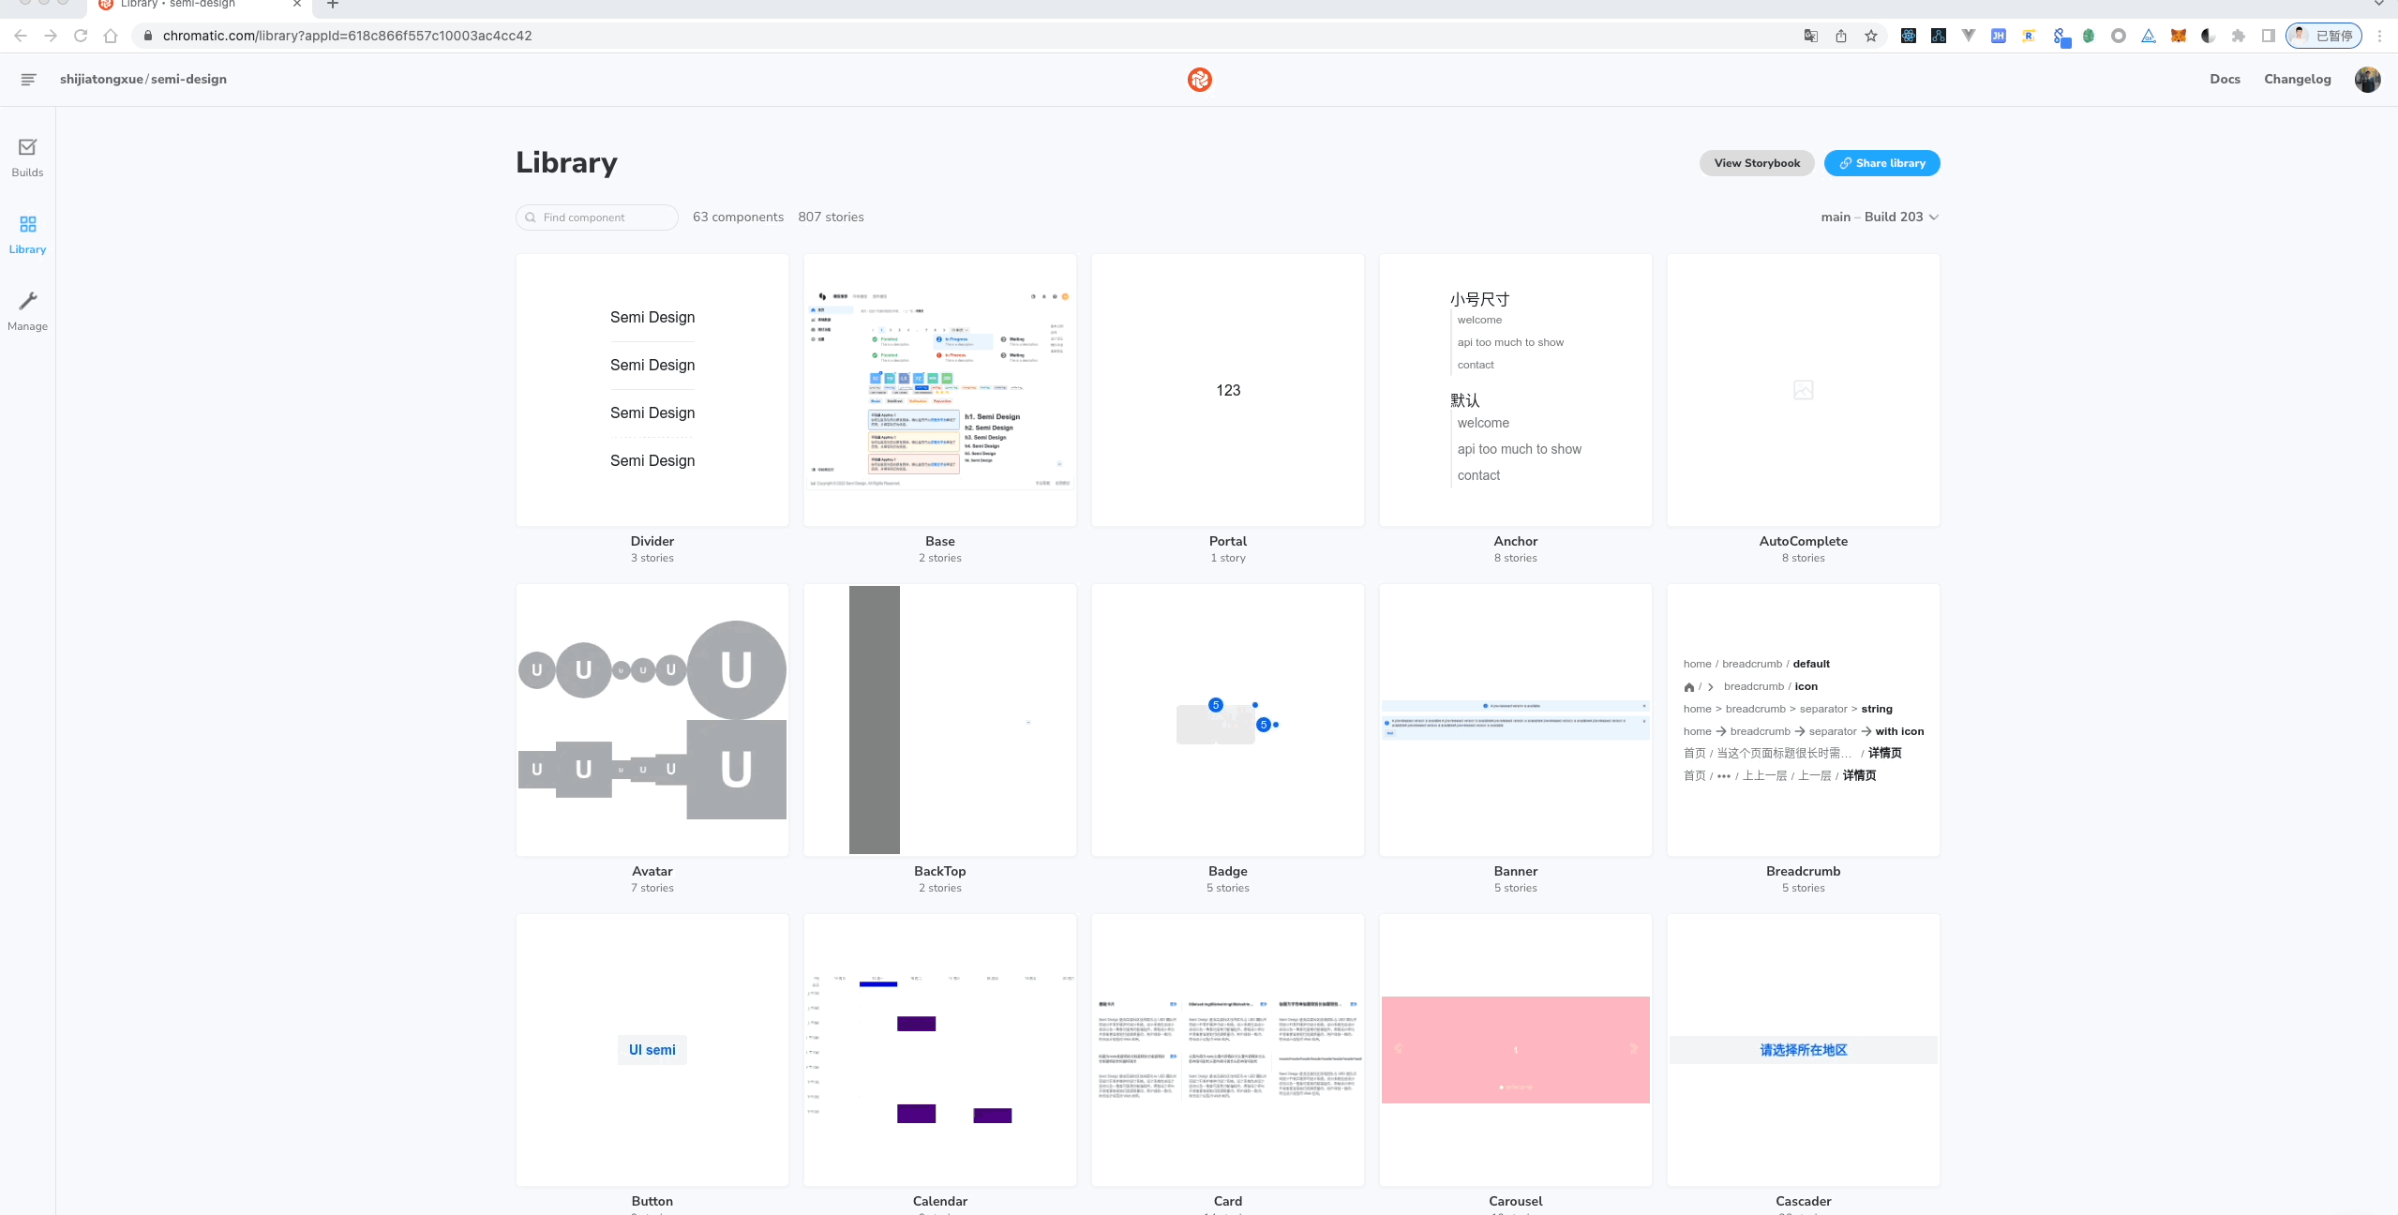This screenshot has width=2398, height=1215.
Task: Expand the main – Build 203 dropdown
Action: [1880, 217]
